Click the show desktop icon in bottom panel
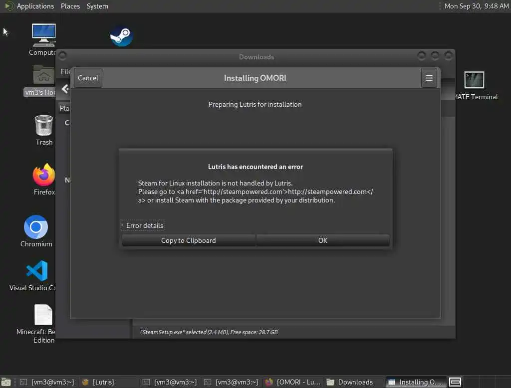The width and height of the screenshot is (511, 388). click(x=6, y=382)
